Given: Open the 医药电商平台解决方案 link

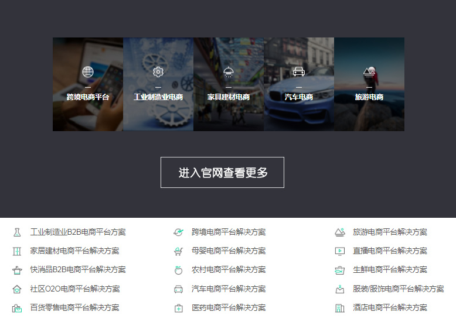Looking at the screenshot, I should tap(229, 308).
